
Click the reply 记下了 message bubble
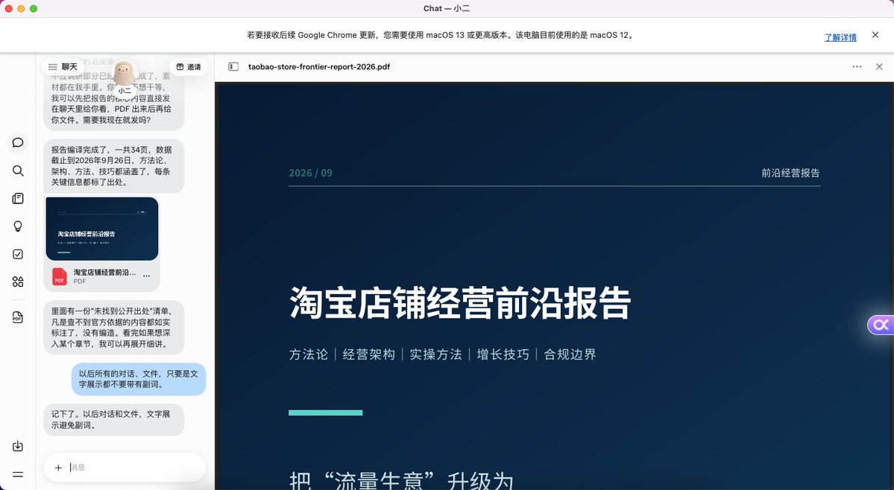(x=114, y=419)
